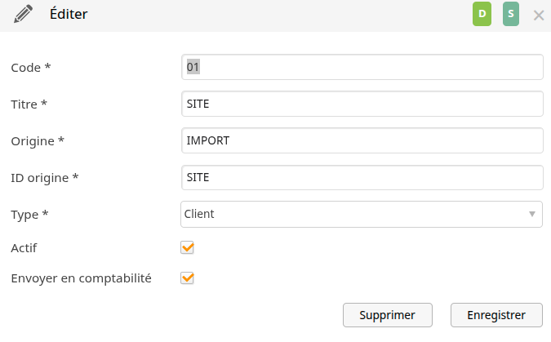Click the Origine field showing IMPORT
This screenshot has height=342, width=551.
point(362,140)
